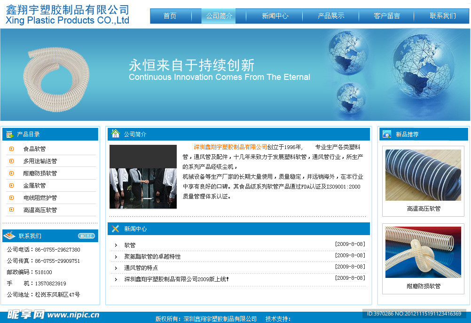Image resolution: width=471 pixels, height=323 pixels.
Task: Click the arrow beside 通风管的特点
Action: pos(116,268)
